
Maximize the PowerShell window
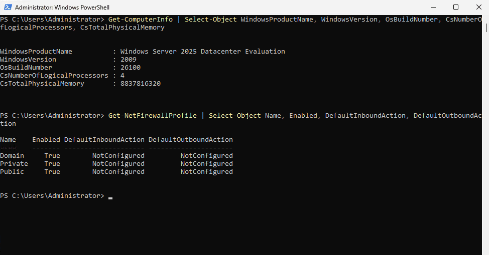pyautogui.click(x=456, y=7)
